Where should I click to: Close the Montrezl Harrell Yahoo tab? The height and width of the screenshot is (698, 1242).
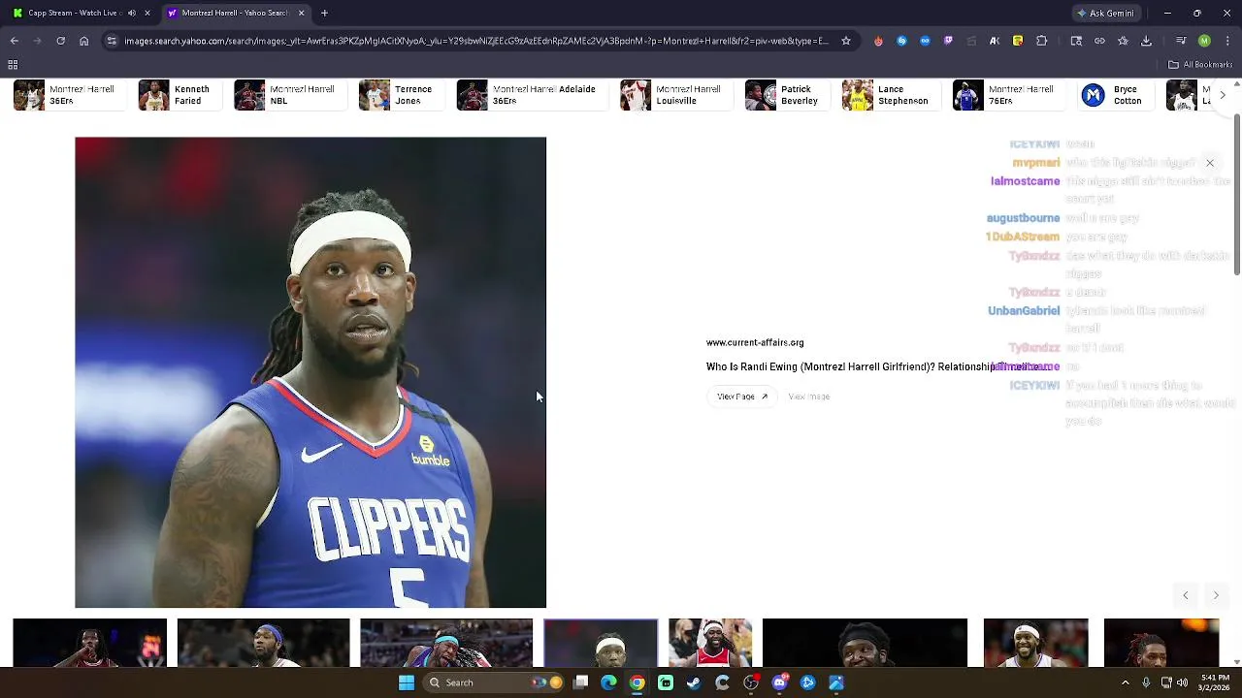[301, 13]
